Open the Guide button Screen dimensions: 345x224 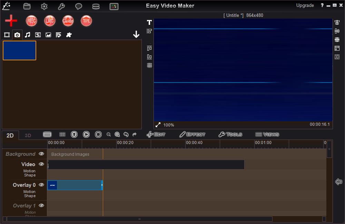(x=68, y=21)
